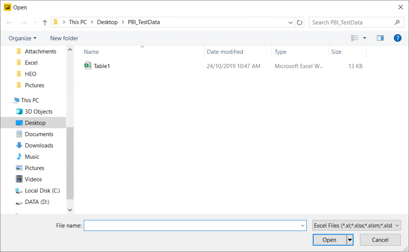The height and width of the screenshot is (252, 409).
Task: Open the address bar history chevron
Action: coord(290,23)
